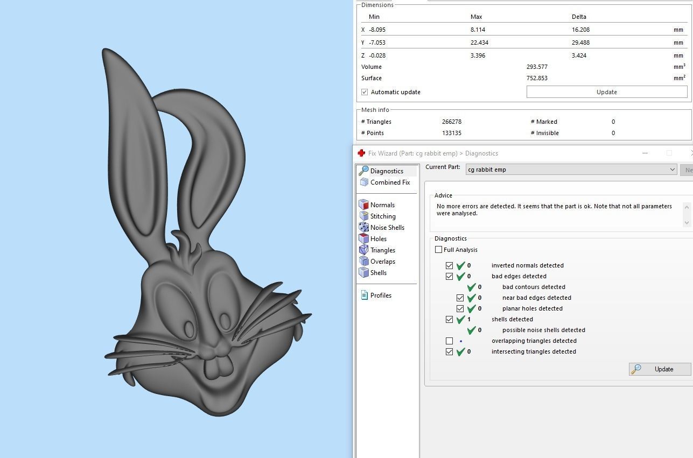Image resolution: width=693 pixels, height=458 pixels.
Task: Open the Combined Fix page icon
Action: pyautogui.click(x=364, y=182)
